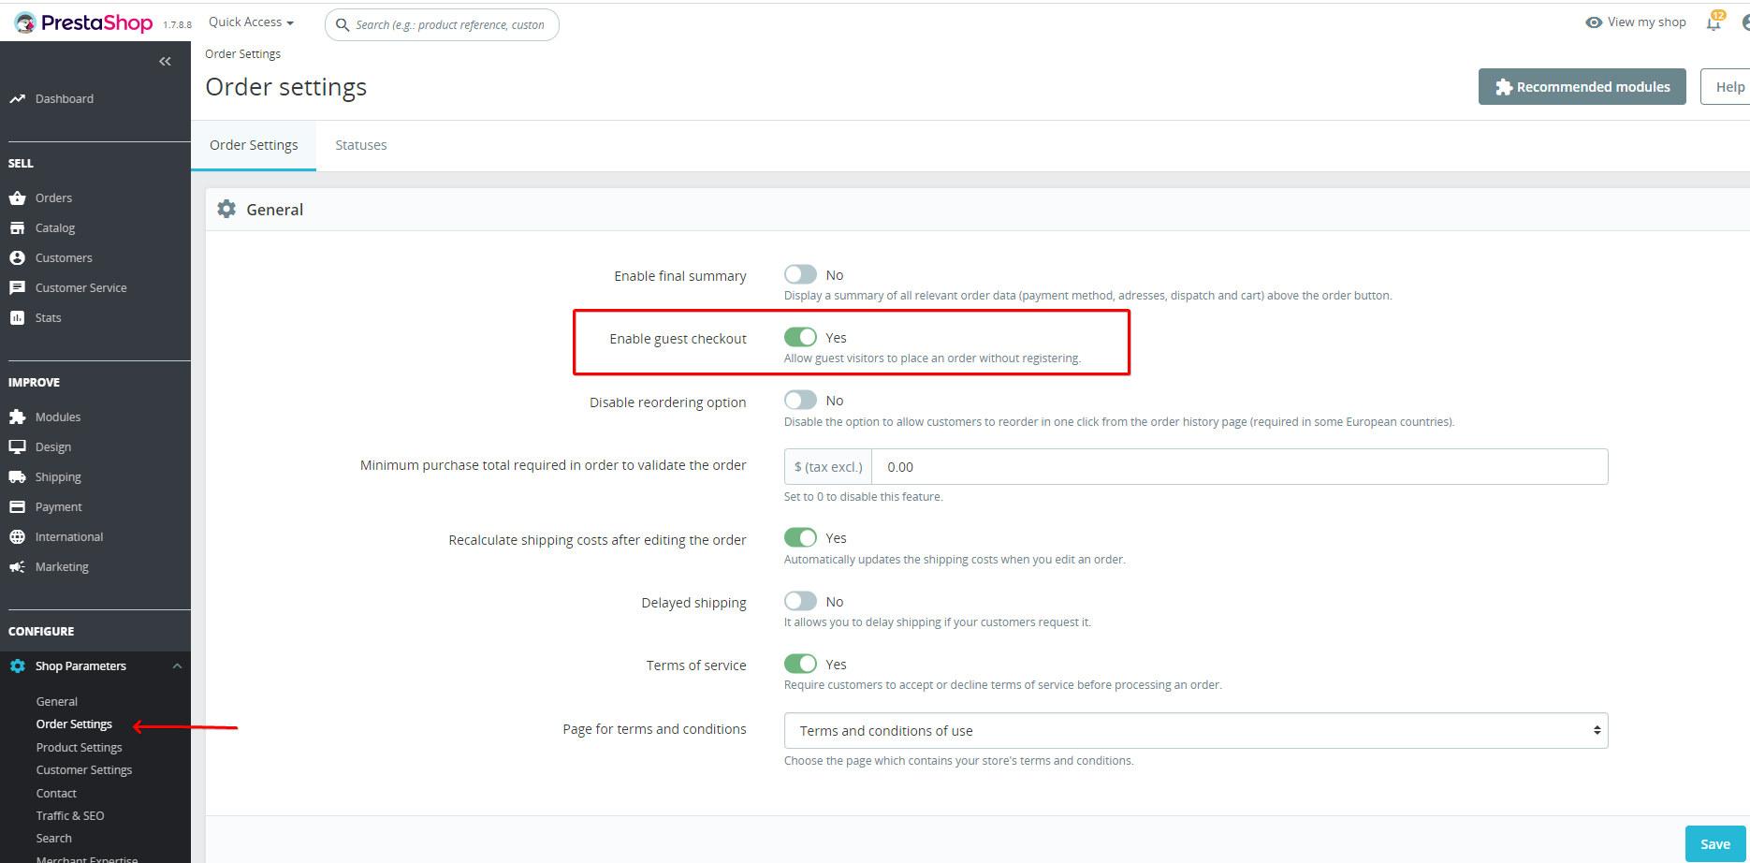Click the Help button

click(1726, 87)
